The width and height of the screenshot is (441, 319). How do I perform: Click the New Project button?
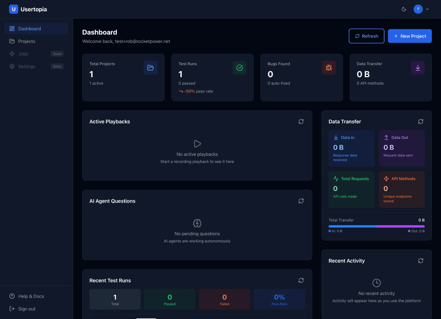pyautogui.click(x=410, y=36)
